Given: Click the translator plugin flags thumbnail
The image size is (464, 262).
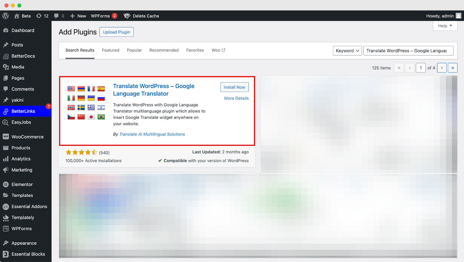Looking at the screenshot, I should point(86,103).
